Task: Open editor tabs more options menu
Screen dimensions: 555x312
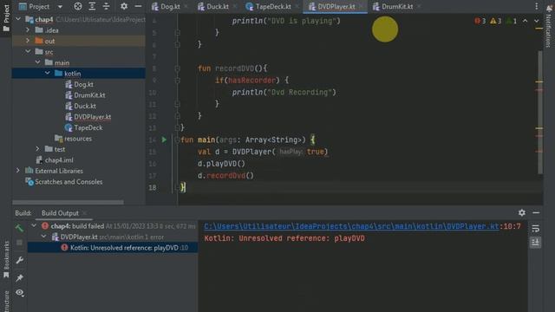Action: pyautogui.click(x=536, y=6)
